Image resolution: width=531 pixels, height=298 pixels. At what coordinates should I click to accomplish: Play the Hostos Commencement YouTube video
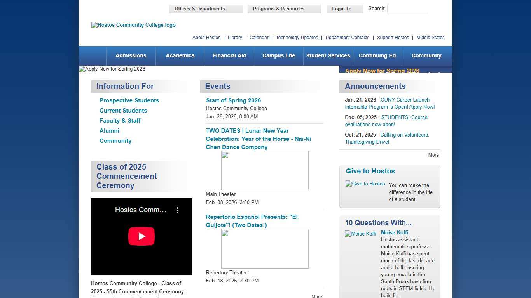141,236
